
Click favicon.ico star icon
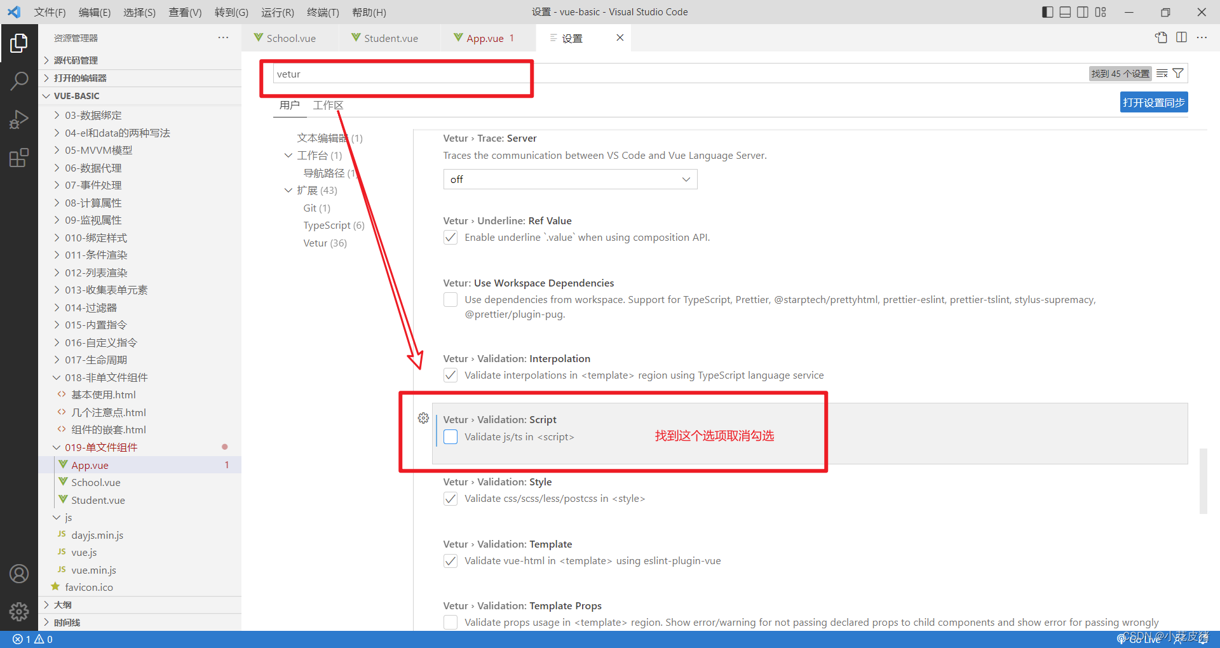[55, 587]
